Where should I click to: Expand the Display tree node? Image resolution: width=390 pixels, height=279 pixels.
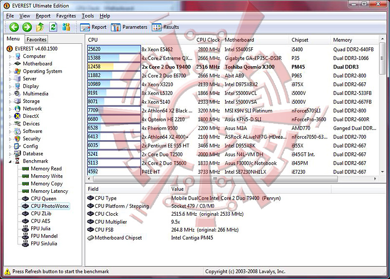pos(10,87)
